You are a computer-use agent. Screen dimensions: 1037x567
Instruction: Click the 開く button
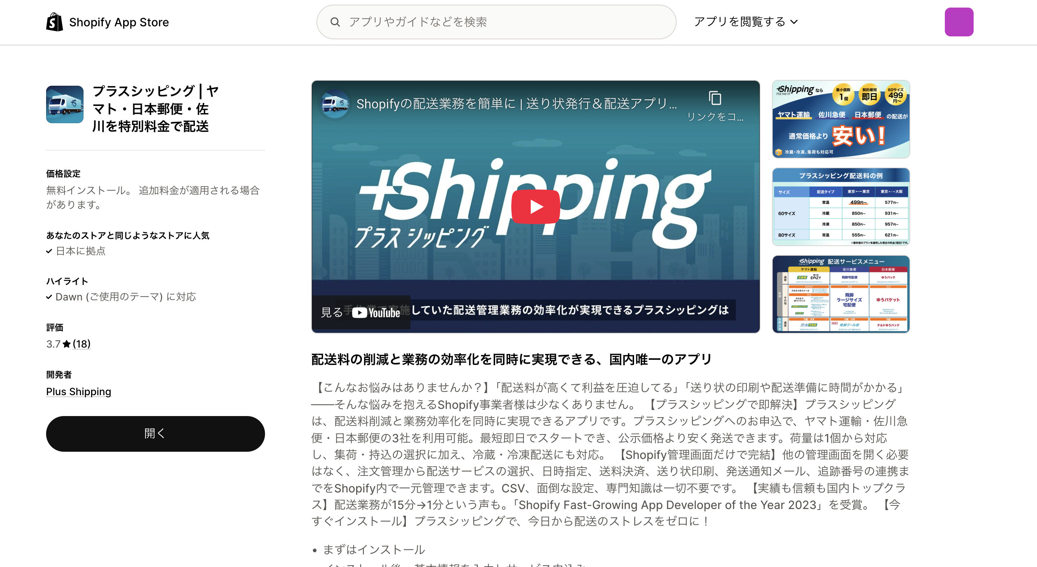tap(156, 434)
